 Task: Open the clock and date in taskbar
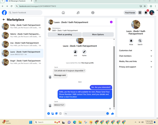[149, 122]
